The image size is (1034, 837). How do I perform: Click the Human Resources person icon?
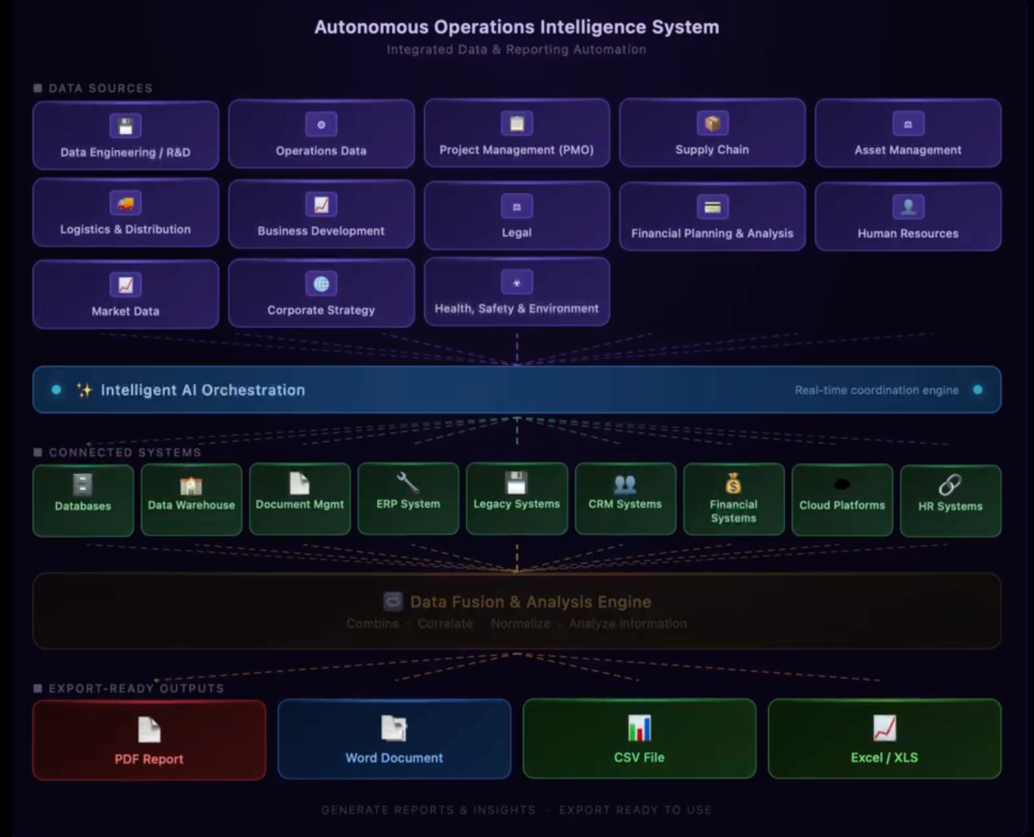907,206
